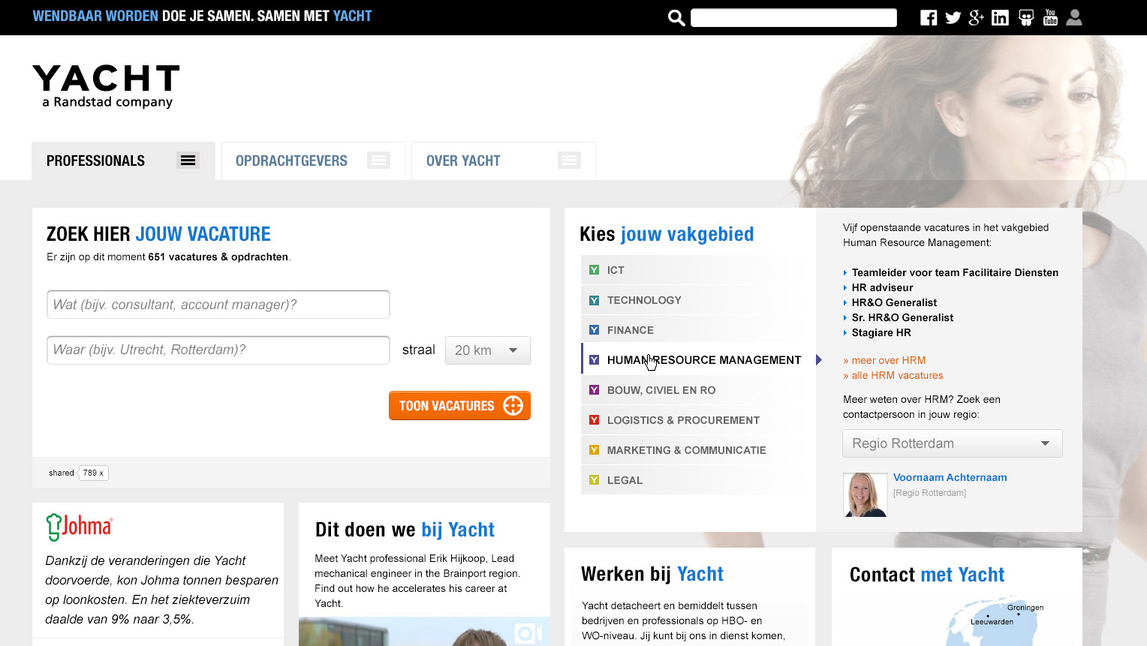Click the contact person photo thumbnail

(x=866, y=494)
